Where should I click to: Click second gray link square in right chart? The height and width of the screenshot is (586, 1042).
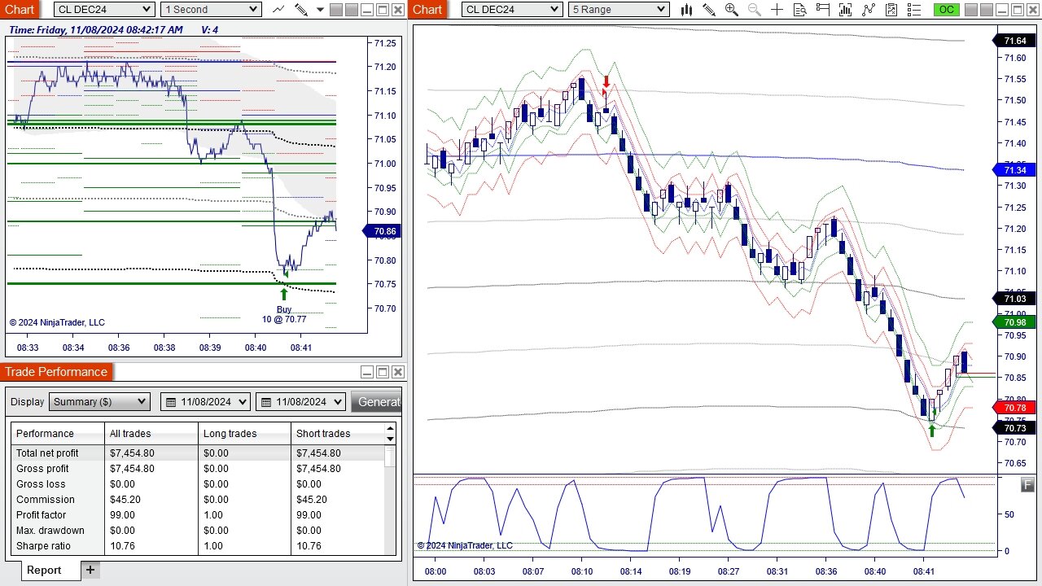[x=987, y=10]
